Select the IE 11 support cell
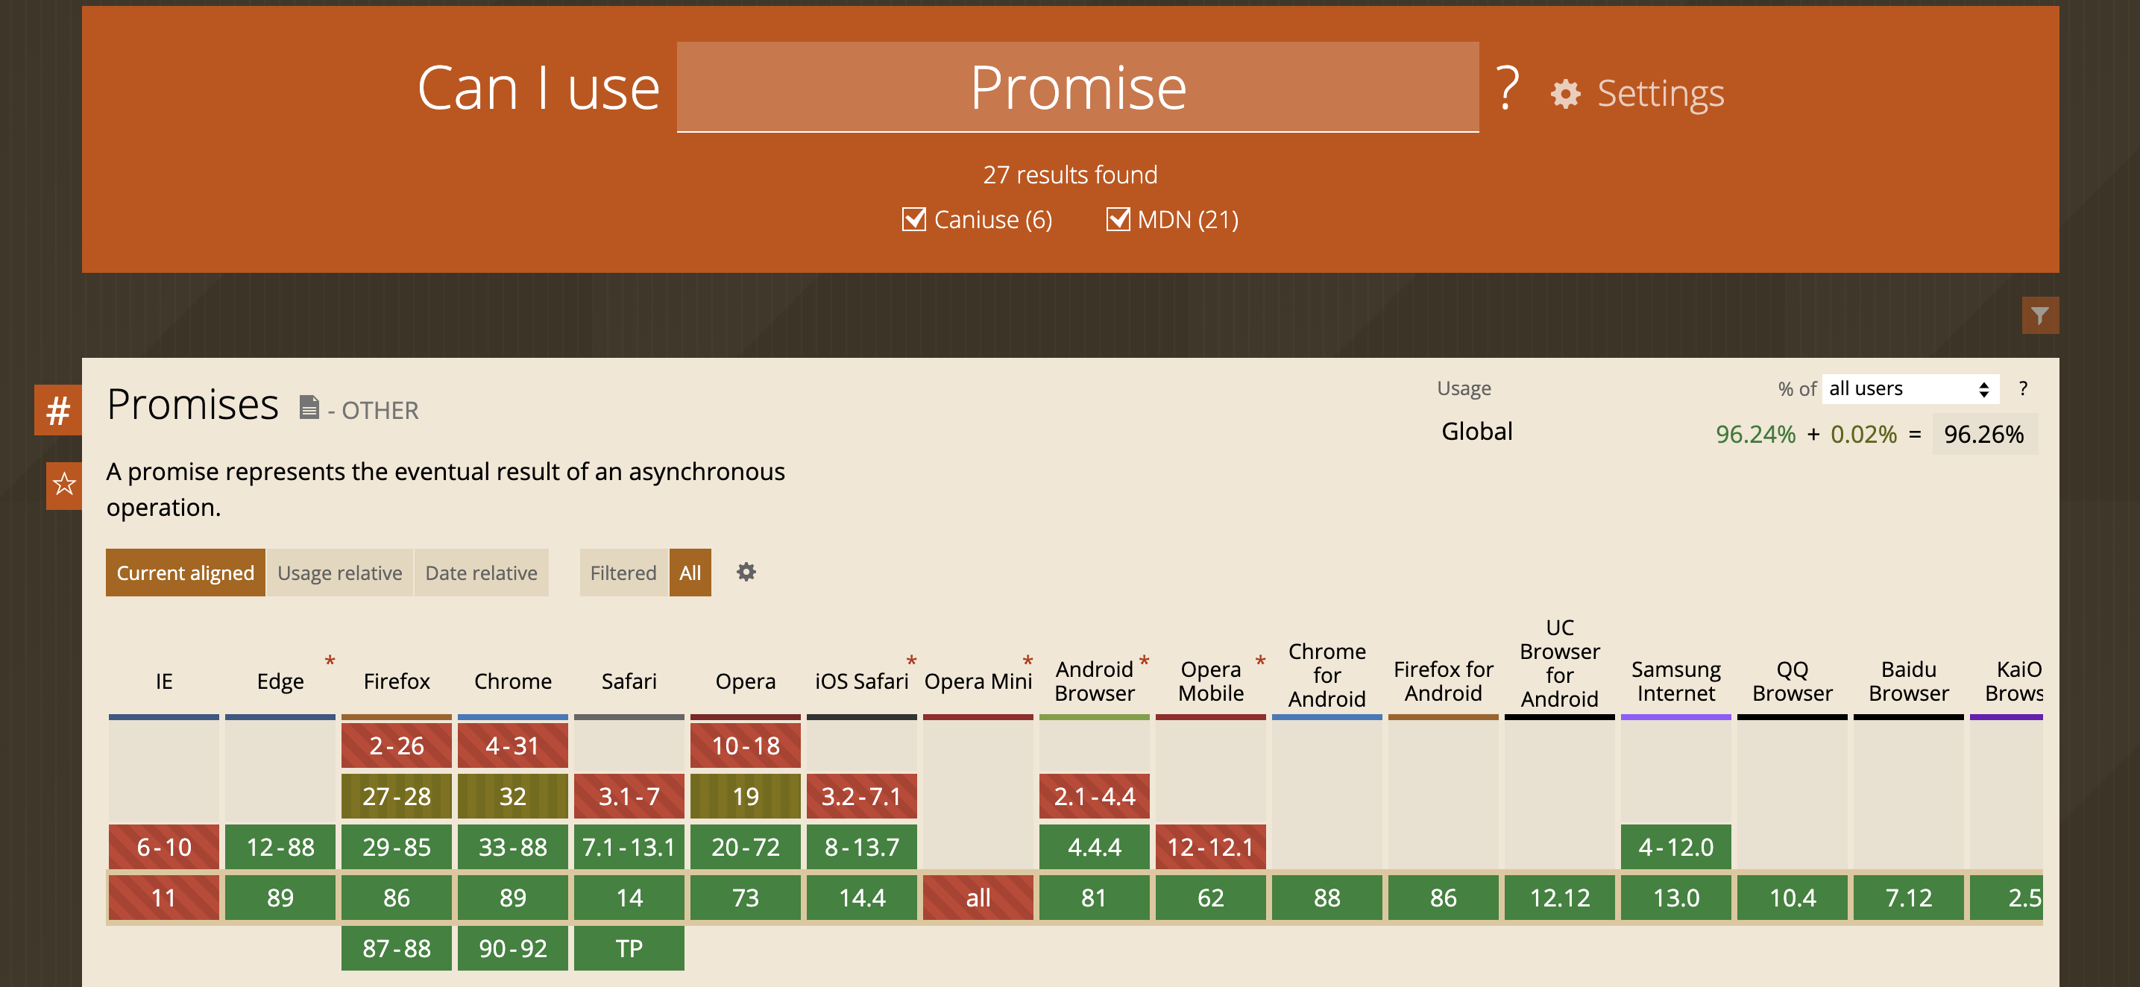This screenshot has height=987, width=2140. coord(163,898)
